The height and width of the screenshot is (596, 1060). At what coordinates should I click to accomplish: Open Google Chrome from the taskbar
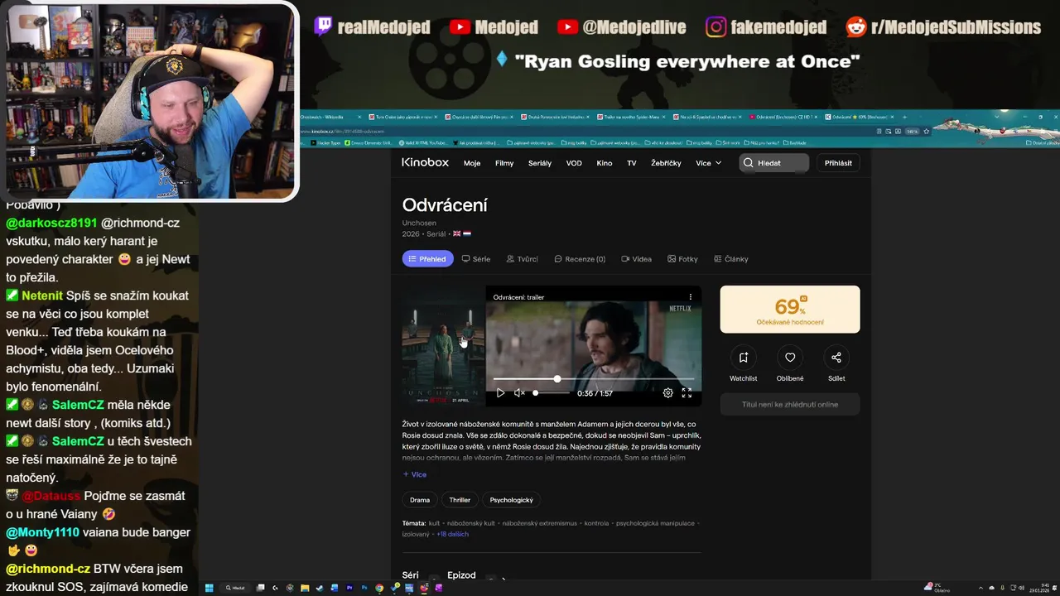pos(379,588)
